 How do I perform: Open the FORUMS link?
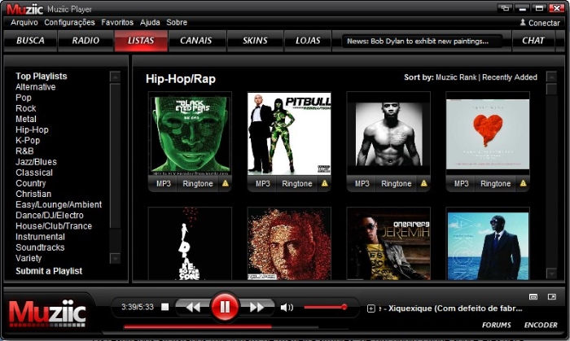point(497,325)
